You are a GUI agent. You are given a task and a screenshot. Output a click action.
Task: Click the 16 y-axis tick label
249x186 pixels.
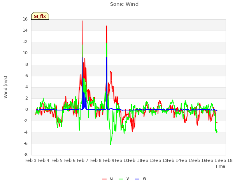pos(25,19)
